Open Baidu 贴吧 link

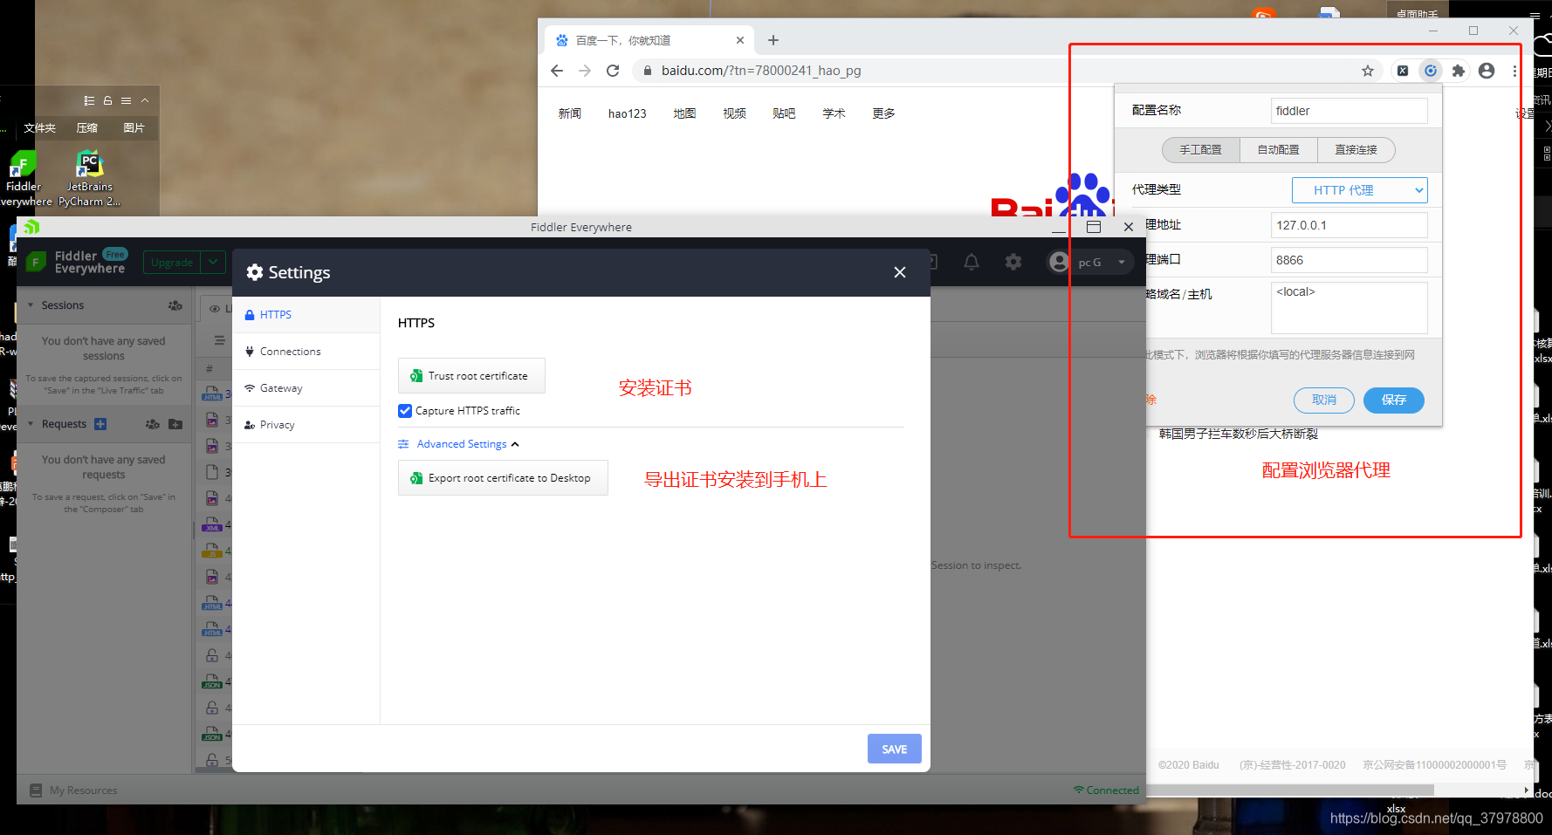point(785,113)
